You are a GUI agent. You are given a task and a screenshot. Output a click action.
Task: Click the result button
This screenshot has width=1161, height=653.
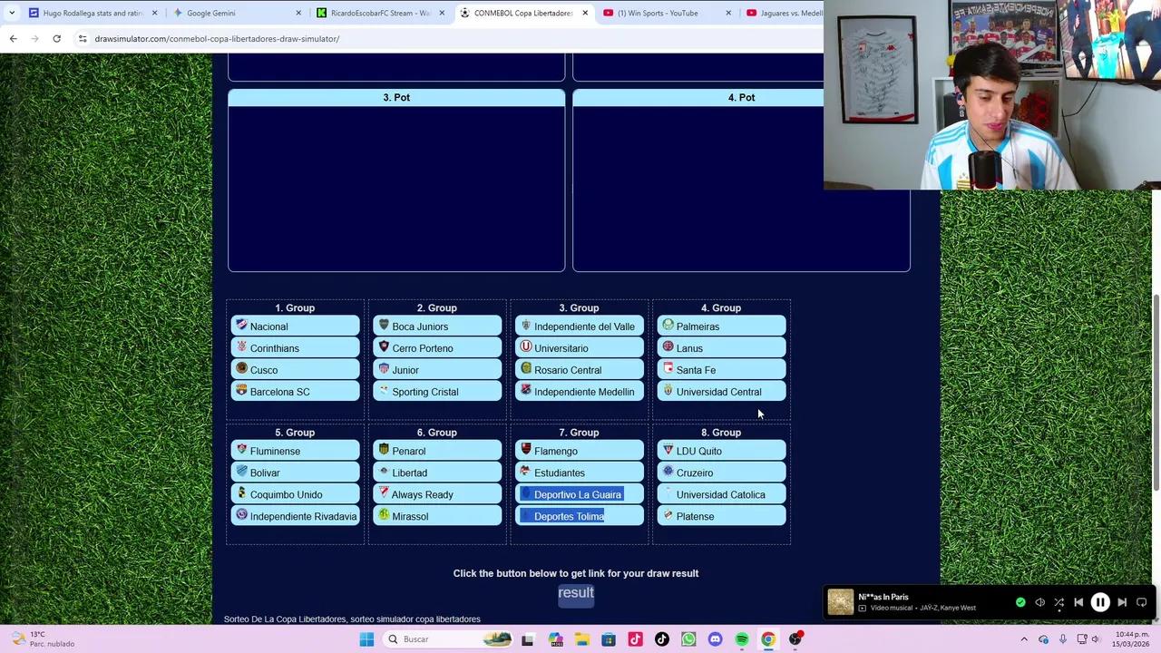576,593
